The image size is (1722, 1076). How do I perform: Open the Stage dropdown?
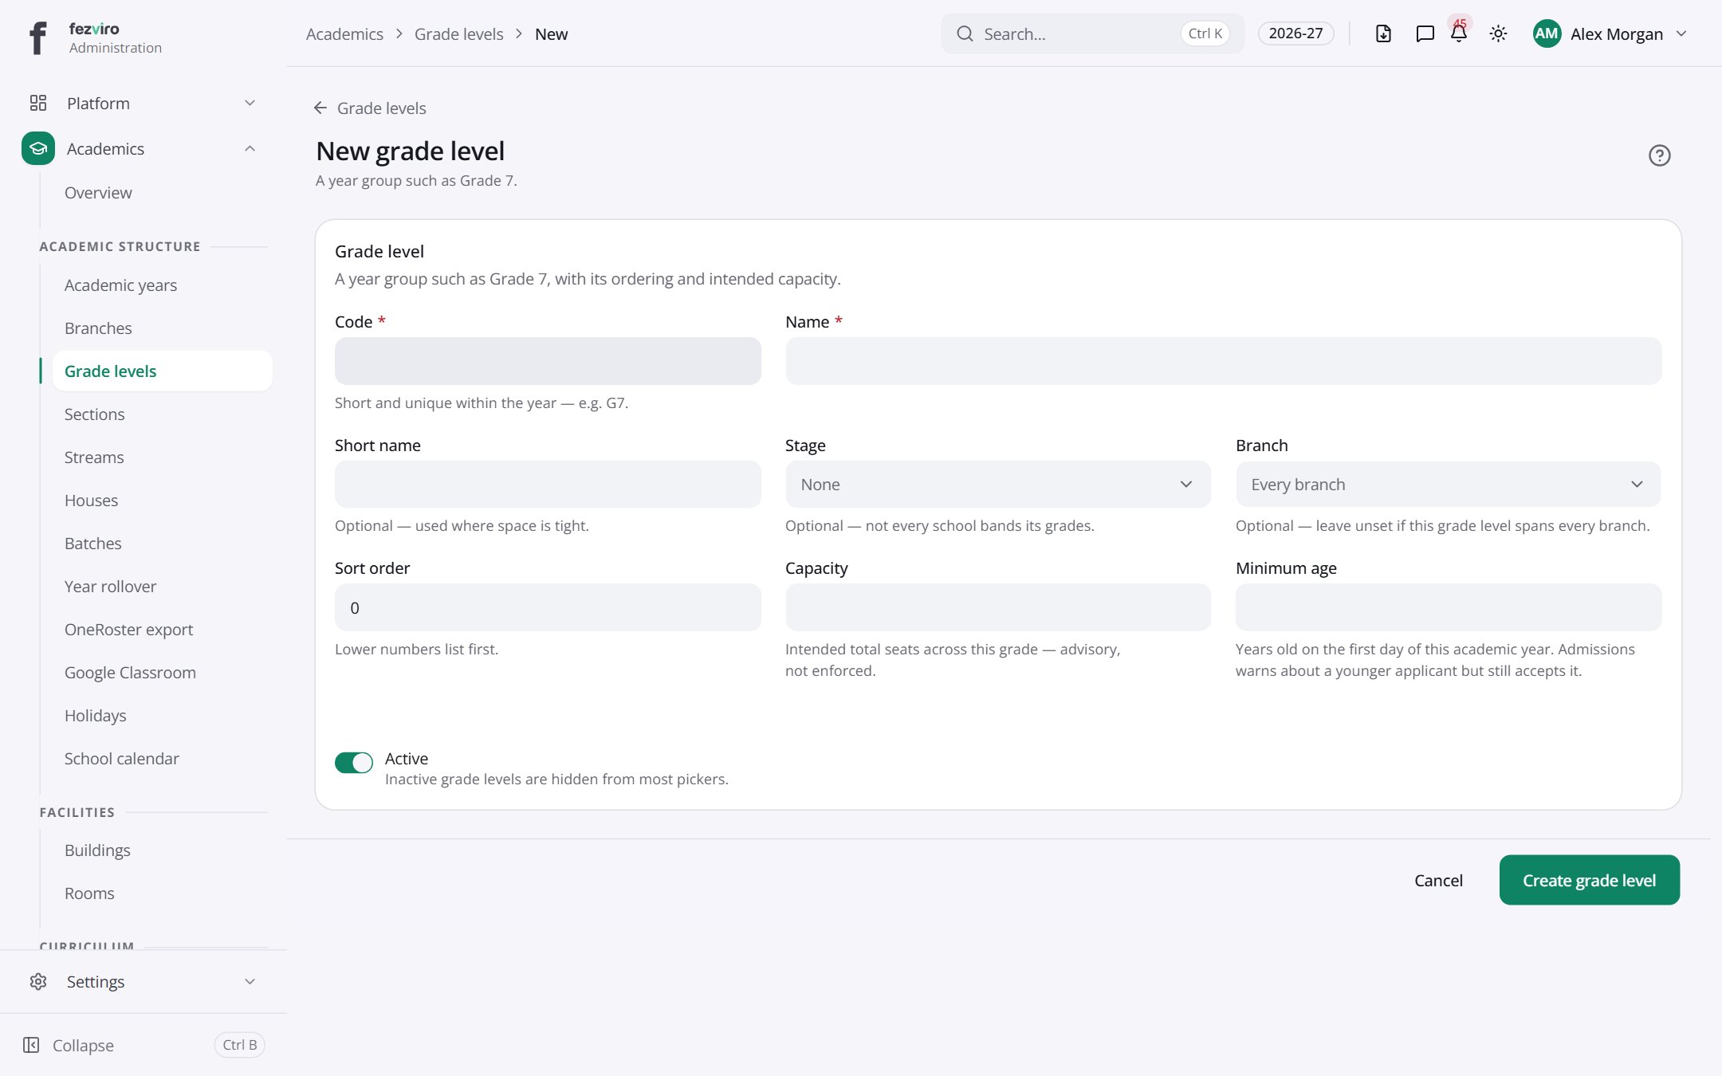[997, 485]
